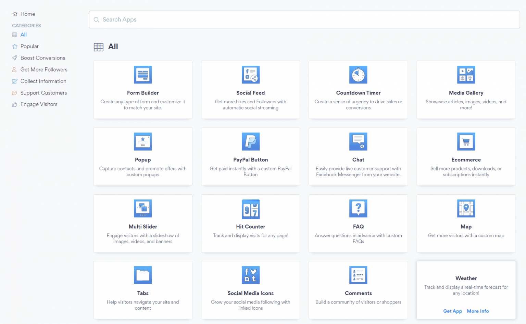Viewport: 526px width, 324px height.
Task: Open the Boost Conversions category
Action: point(43,58)
